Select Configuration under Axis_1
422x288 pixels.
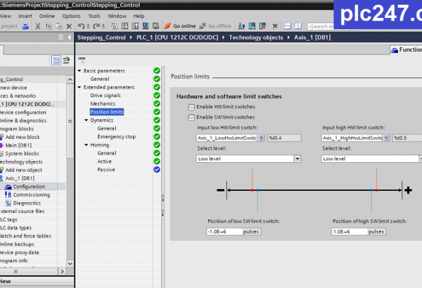(x=29, y=186)
